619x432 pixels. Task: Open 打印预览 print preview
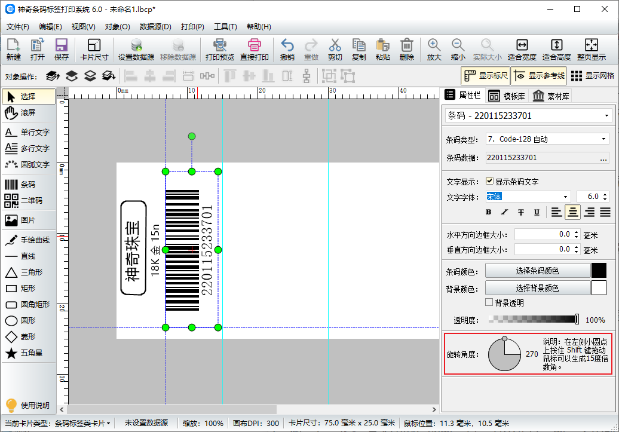tap(219, 50)
